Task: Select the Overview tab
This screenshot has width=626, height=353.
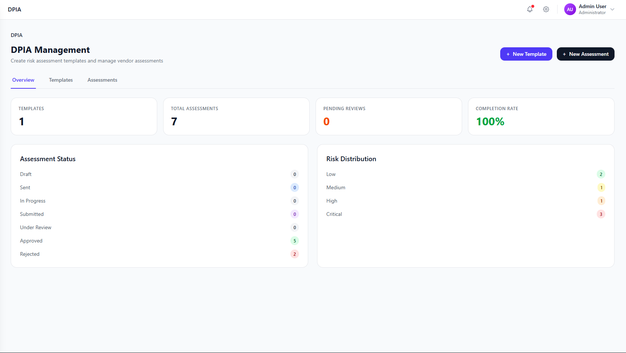Action: 23,80
